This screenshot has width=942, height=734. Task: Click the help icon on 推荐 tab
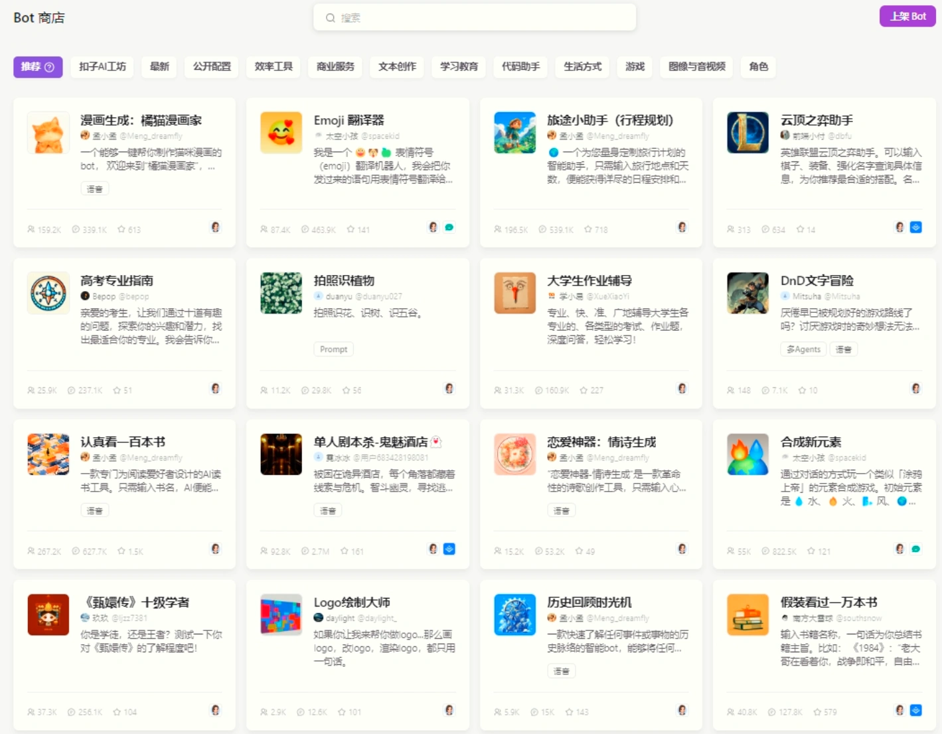(x=49, y=67)
